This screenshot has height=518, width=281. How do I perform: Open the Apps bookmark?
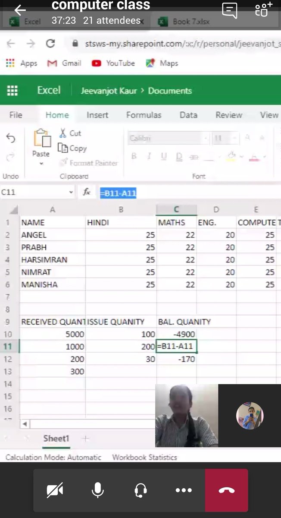[22, 63]
